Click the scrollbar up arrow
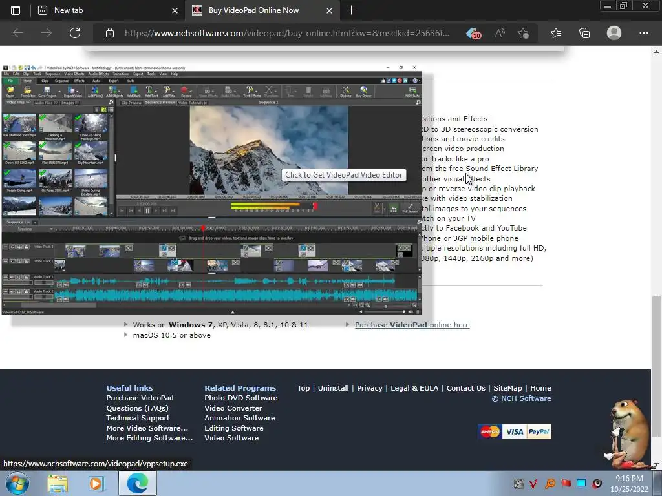This screenshot has height=496, width=662. [656, 52]
